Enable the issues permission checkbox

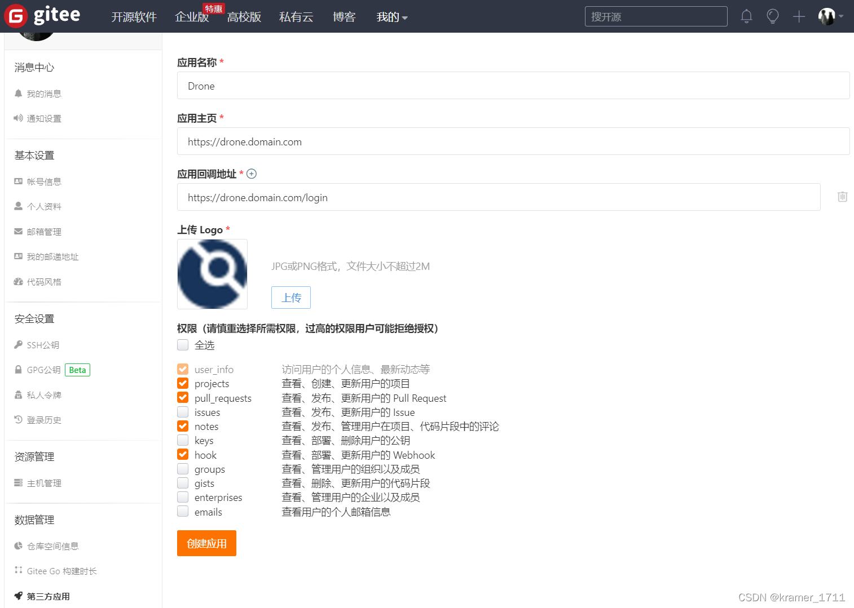[183, 412]
